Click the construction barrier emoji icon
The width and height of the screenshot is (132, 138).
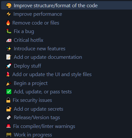tap(9, 135)
